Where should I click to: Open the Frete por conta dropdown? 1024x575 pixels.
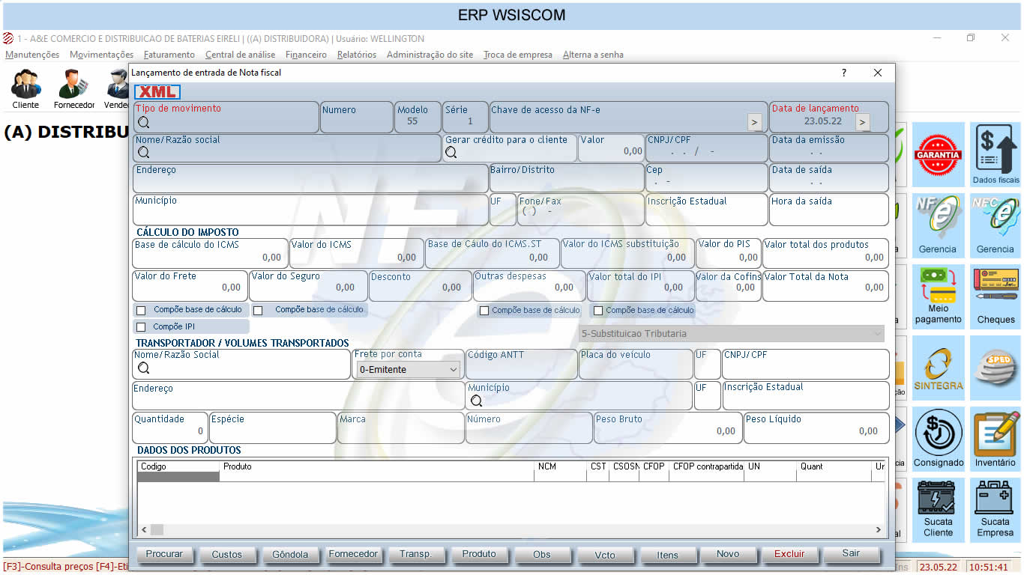pyautogui.click(x=408, y=369)
